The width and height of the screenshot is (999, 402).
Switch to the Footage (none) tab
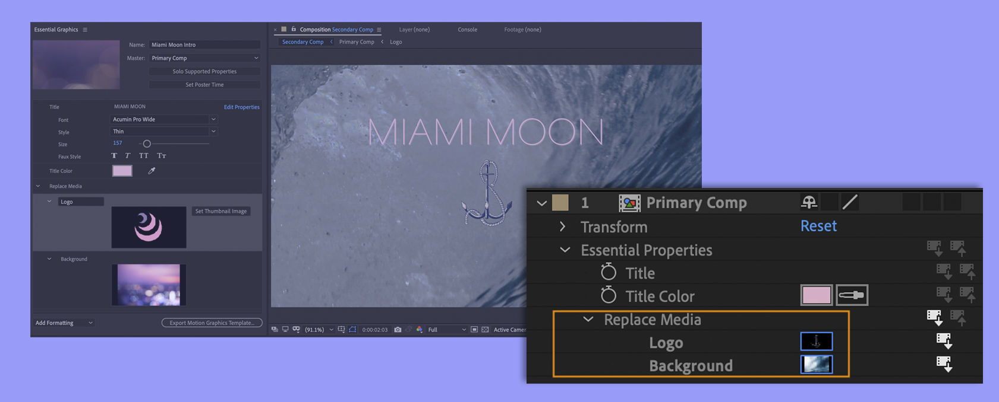tap(522, 30)
